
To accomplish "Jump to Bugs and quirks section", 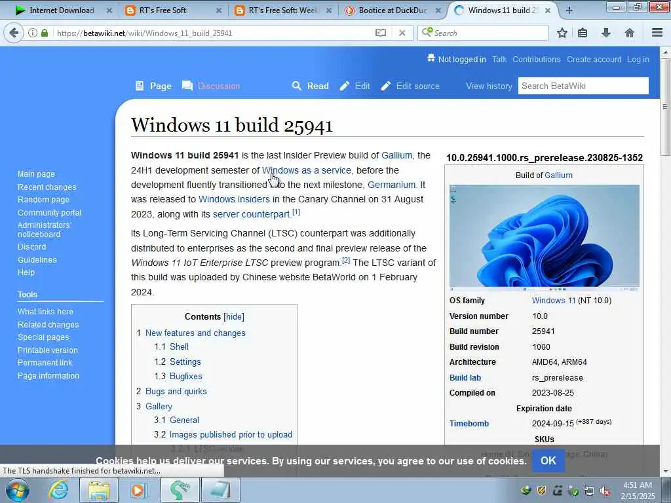I will [176, 392].
